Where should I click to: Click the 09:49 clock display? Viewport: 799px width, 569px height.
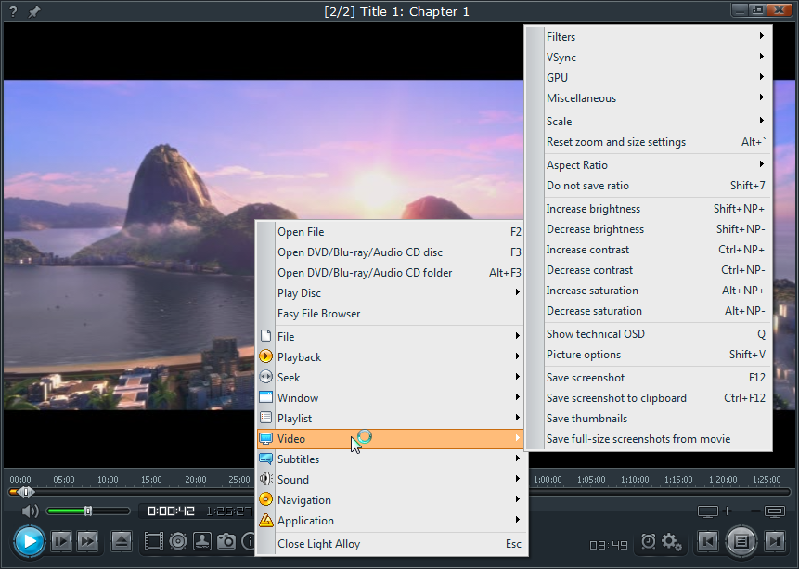[609, 545]
